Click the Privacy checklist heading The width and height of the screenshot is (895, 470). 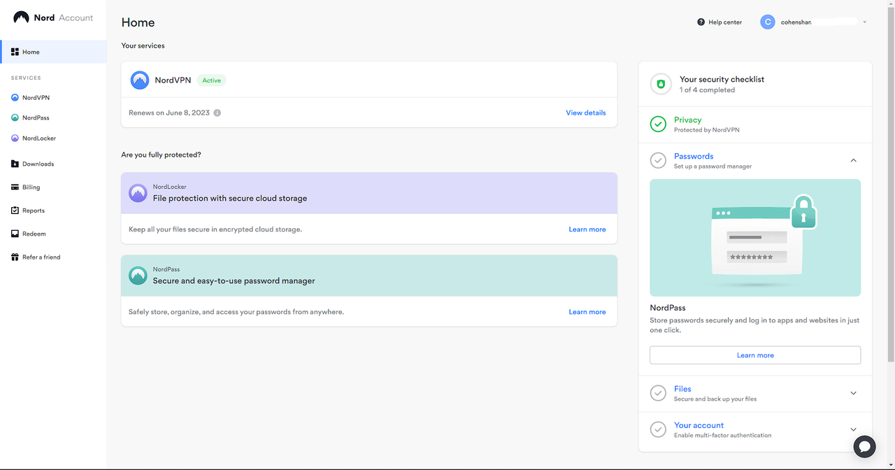[x=688, y=120]
